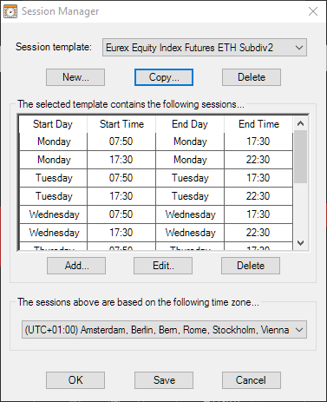Screen dimensions: 327x402
Task: Click the Start Day column header
Action: pos(53,124)
